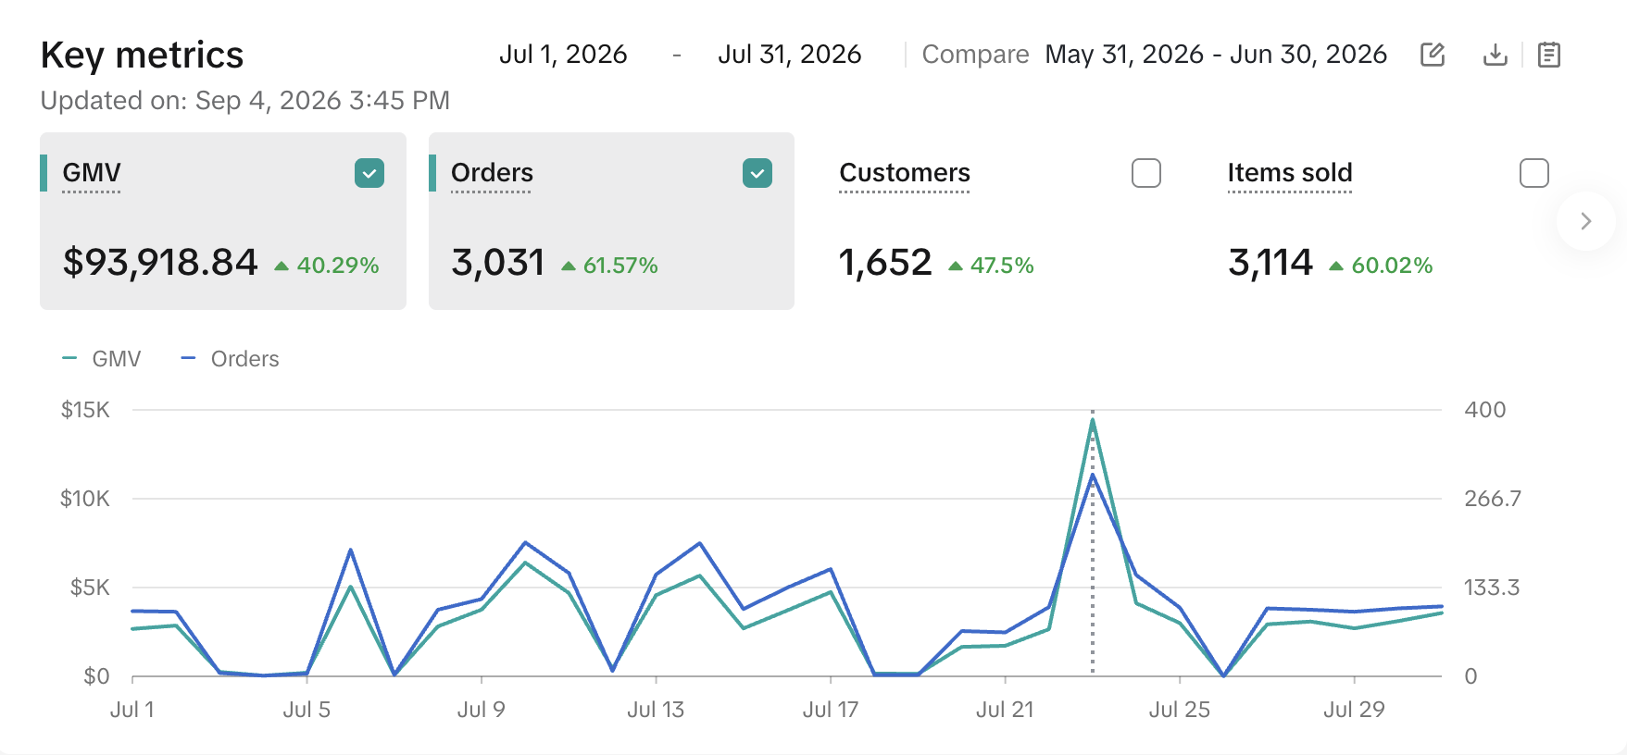Download the key metrics report

tap(1496, 55)
